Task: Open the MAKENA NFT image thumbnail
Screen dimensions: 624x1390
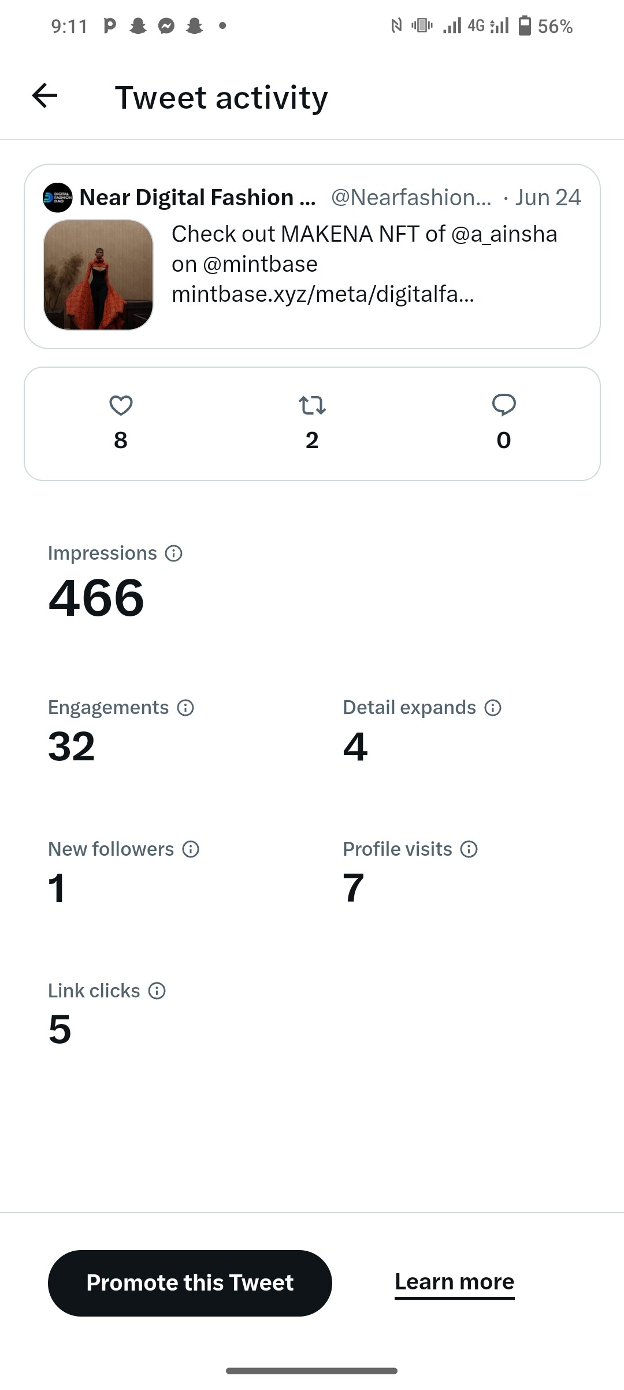Action: [x=98, y=275]
